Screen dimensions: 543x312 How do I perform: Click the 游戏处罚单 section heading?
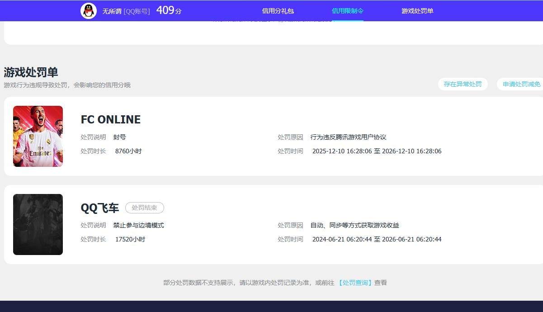pyautogui.click(x=31, y=72)
